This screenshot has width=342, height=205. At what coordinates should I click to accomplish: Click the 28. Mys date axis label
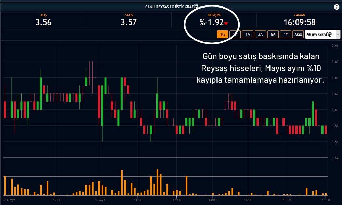click(x=10, y=200)
